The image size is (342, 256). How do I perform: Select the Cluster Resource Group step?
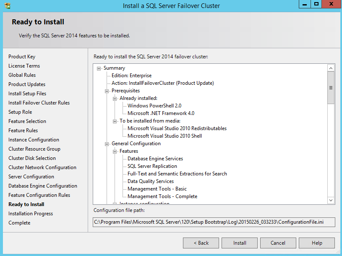(34, 149)
